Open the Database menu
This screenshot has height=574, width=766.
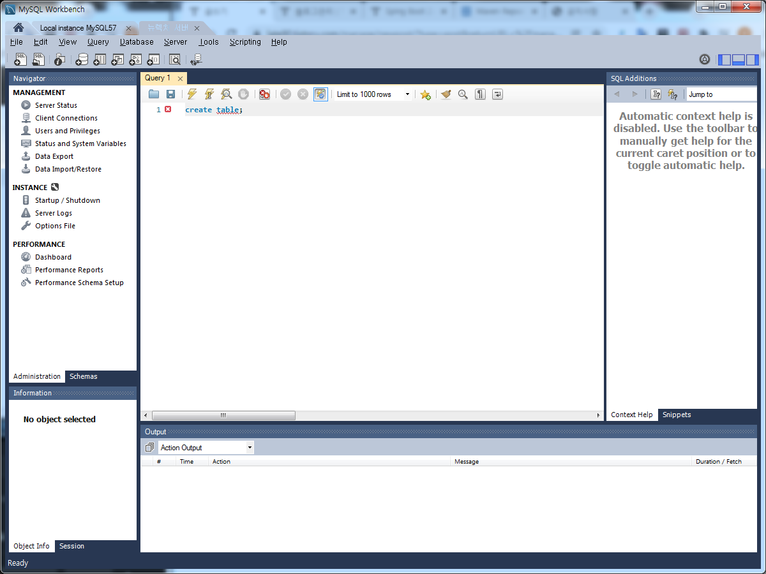coord(137,42)
